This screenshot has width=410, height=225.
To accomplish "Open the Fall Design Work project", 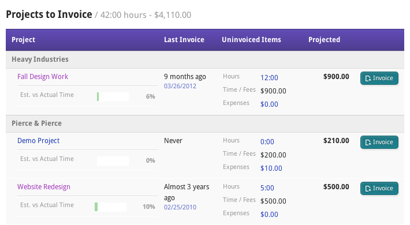I will click(x=43, y=77).
